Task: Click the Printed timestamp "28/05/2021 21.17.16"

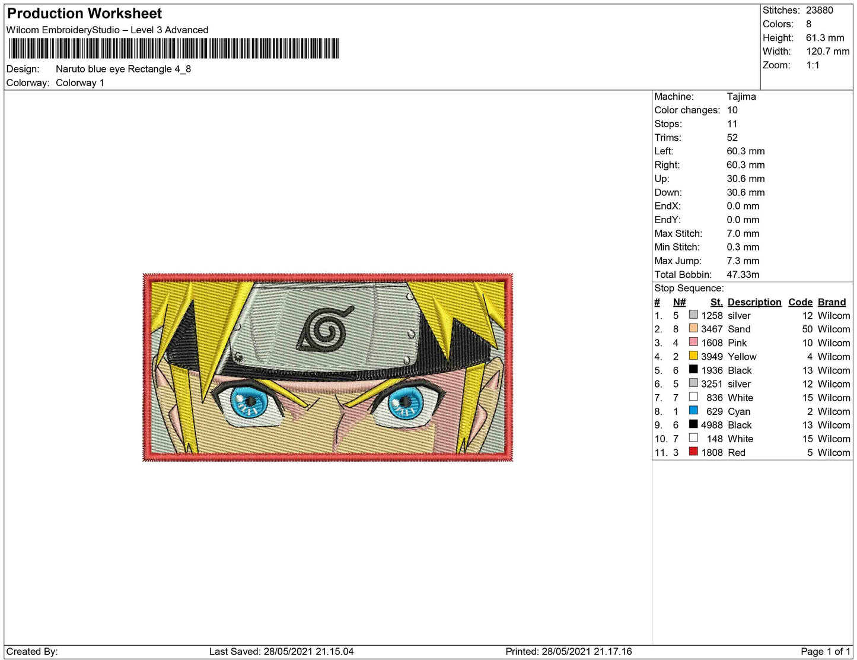Action: (x=587, y=652)
